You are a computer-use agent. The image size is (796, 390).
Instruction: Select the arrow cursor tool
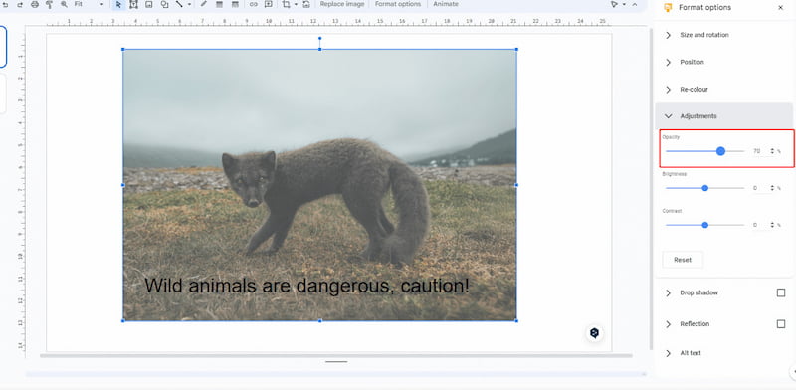(x=118, y=4)
